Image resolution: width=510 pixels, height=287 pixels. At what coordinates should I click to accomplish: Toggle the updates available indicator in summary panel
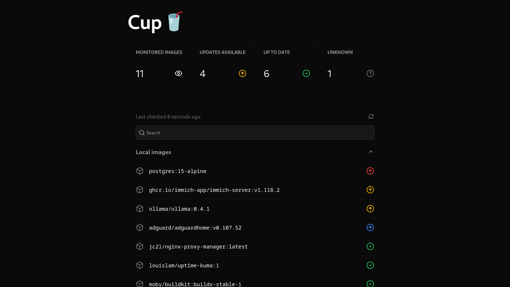242,73
